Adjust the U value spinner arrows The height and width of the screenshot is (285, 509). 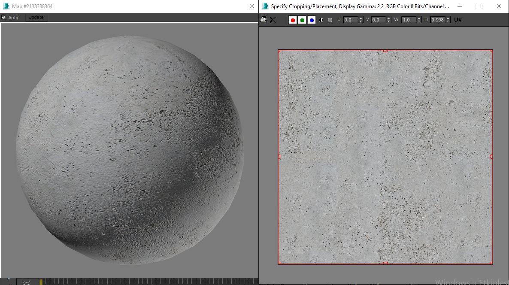(361, 20)
